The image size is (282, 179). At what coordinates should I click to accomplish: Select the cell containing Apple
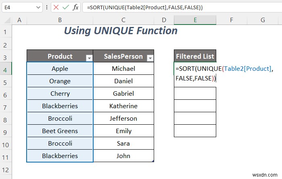tap(60, 69)
